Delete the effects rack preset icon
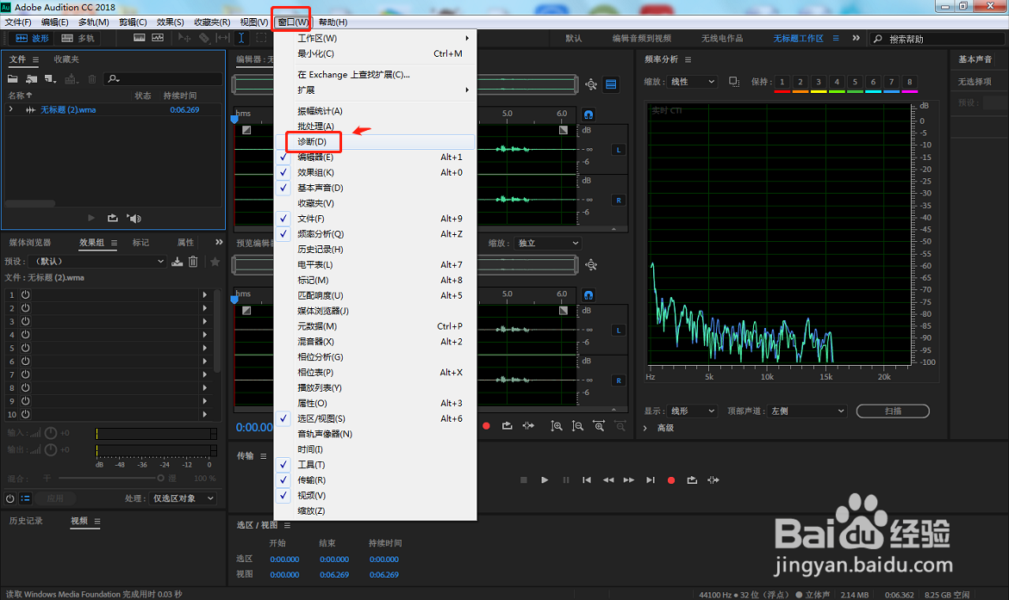The image size is (1009, 600). (193, 262)
